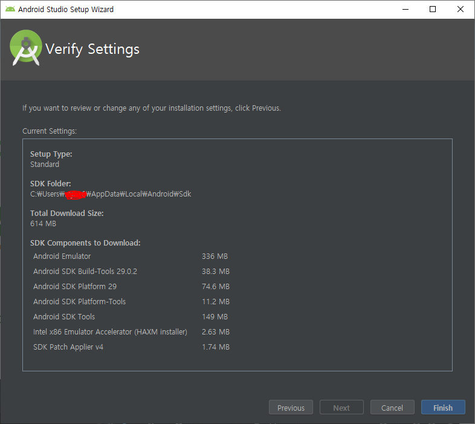Click the '2.63 MB' size value

[216, 332]
